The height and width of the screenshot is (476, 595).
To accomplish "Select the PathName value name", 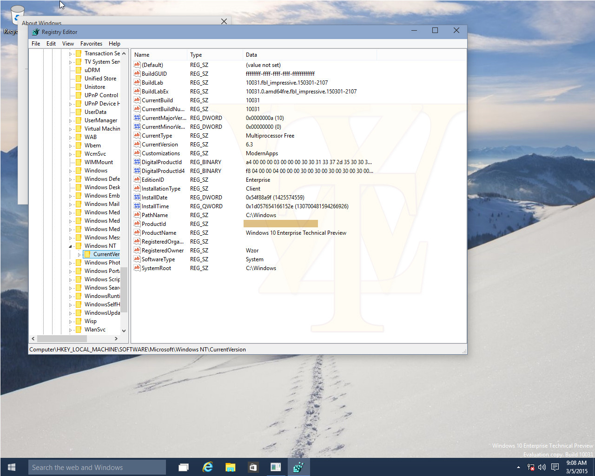I will pos(155,215).
